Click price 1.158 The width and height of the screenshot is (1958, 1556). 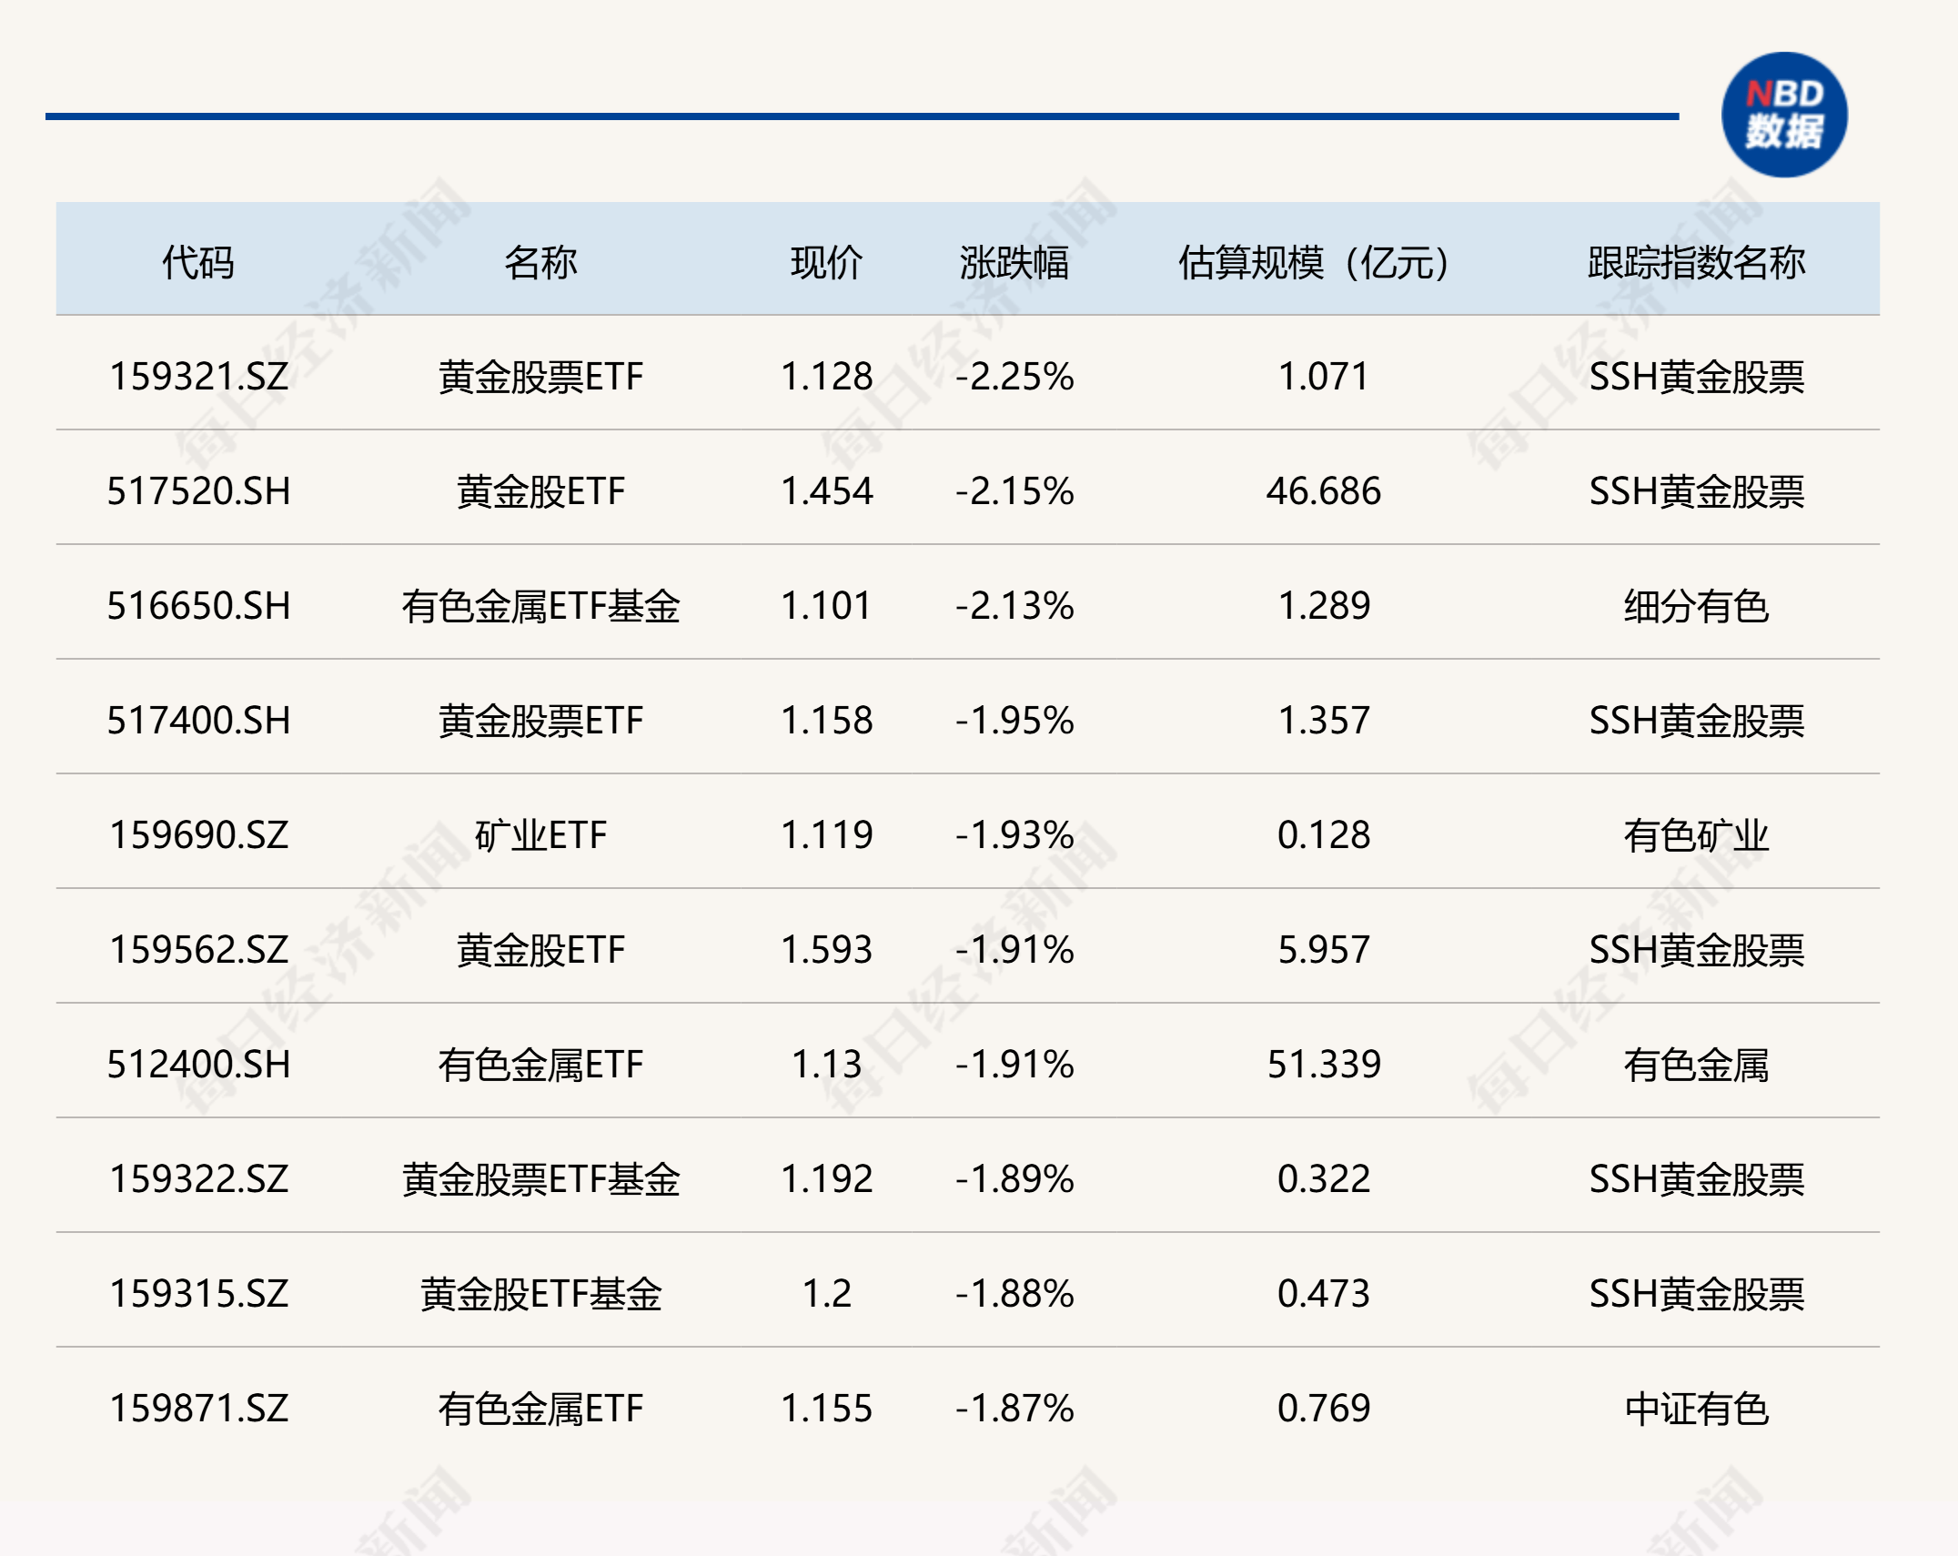(x=826, y=721)
